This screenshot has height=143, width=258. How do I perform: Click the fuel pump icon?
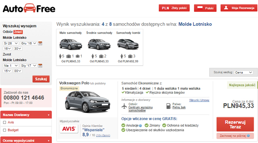click(169, 106)
